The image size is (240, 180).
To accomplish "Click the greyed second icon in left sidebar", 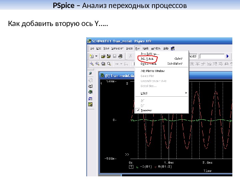I will 90,80.
